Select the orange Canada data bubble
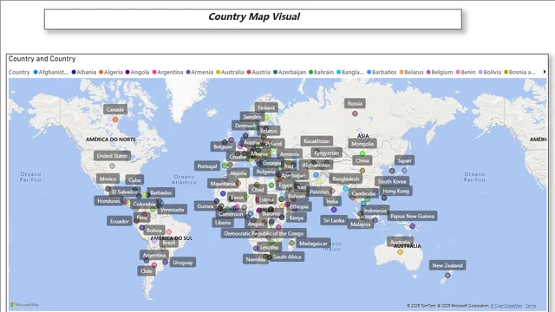Viewport: 555px width, 312px height. coord(115,120)
